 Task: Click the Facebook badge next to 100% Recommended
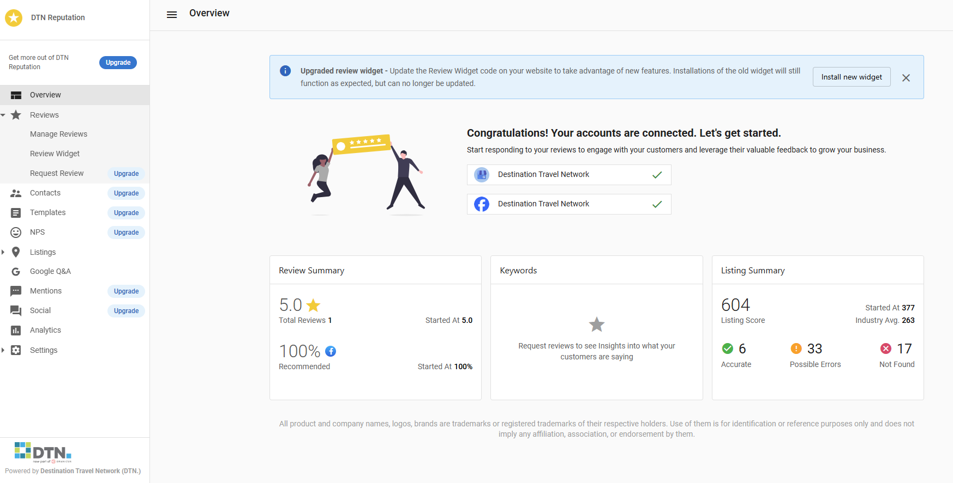pyautogui.click(x=331, y=351)
